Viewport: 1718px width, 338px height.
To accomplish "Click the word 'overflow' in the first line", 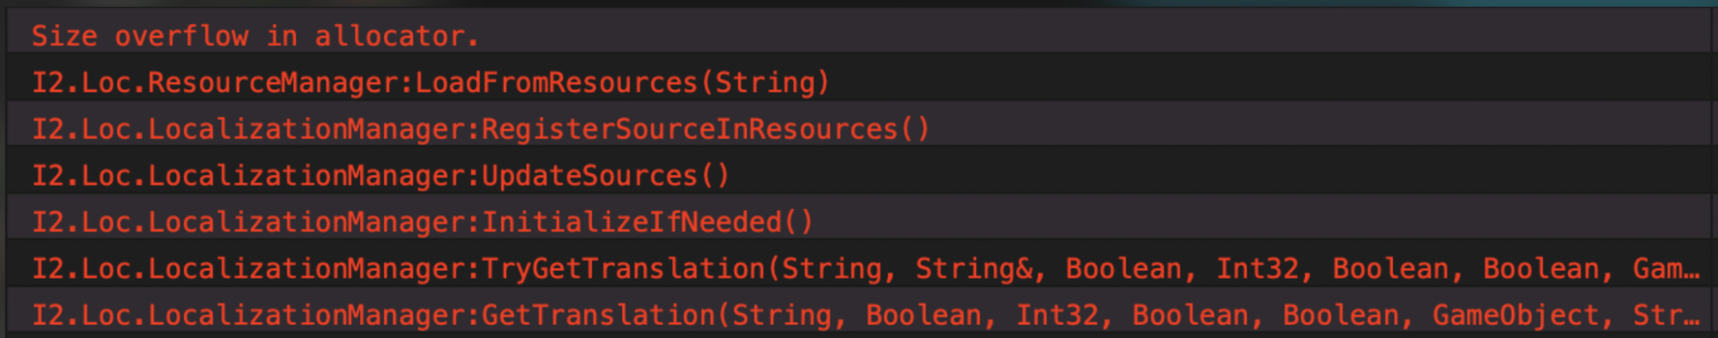I will (x=181, y=36).
